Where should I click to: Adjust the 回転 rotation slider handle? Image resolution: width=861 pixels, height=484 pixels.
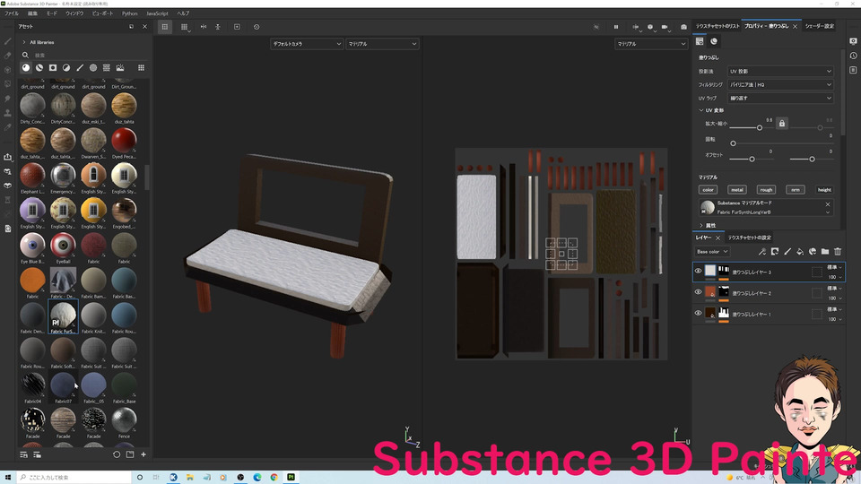(x=733, y=143)
